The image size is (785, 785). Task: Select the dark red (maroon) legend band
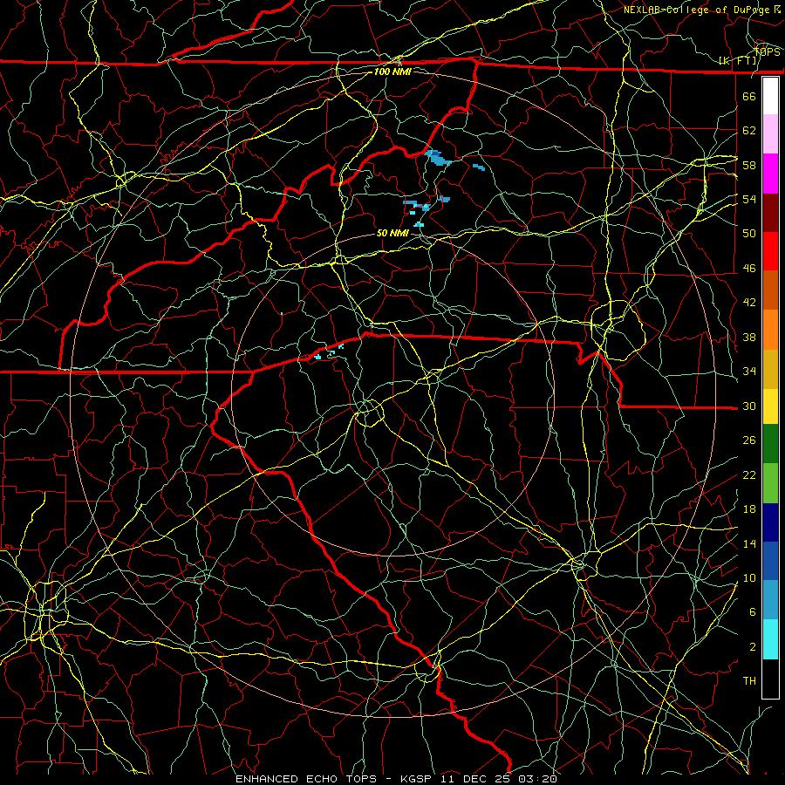(x=770, y=213)
